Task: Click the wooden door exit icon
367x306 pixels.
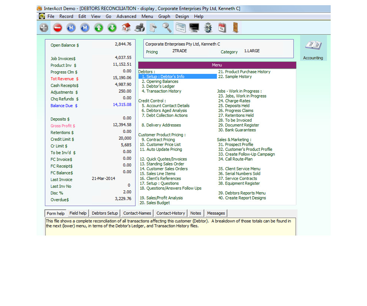Action: (235, 27)
